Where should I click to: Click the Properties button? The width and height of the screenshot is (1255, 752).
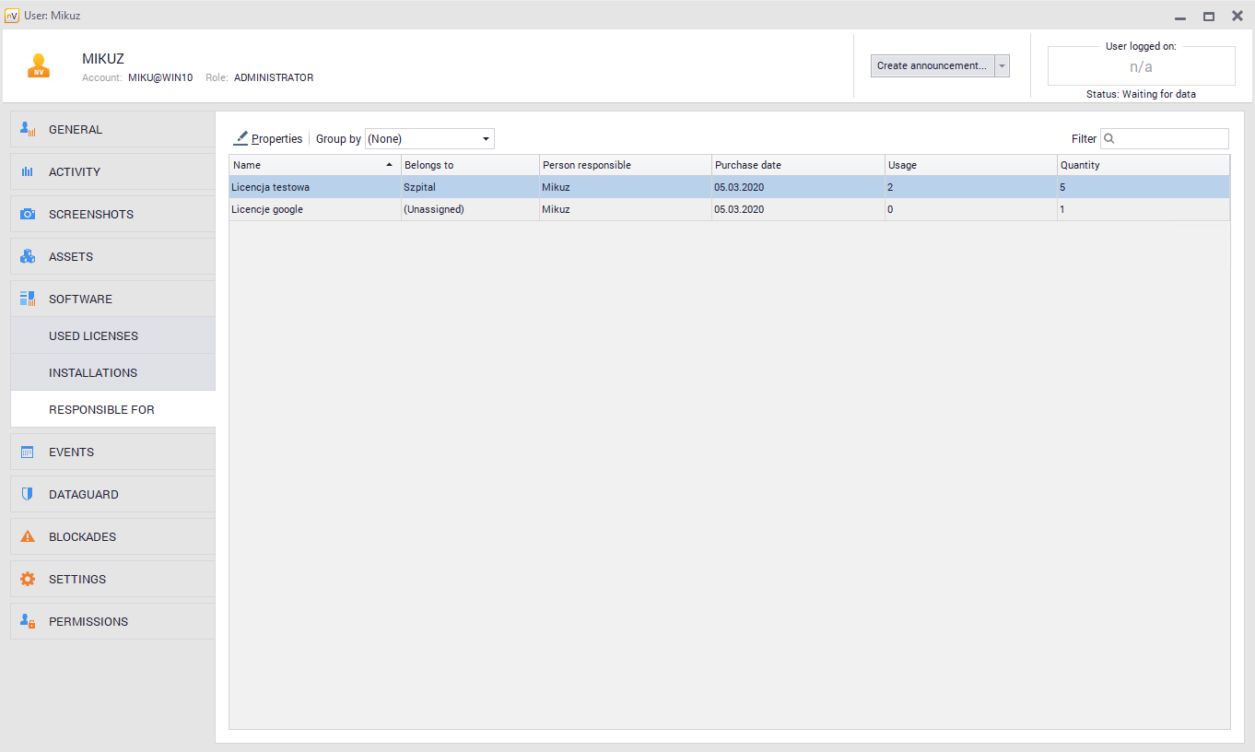click(268, 139)
